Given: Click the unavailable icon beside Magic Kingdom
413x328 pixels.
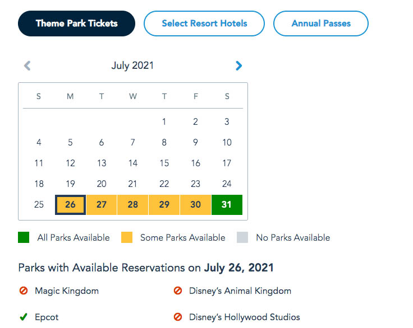Looking at the screenshot, I should [24, 290].
